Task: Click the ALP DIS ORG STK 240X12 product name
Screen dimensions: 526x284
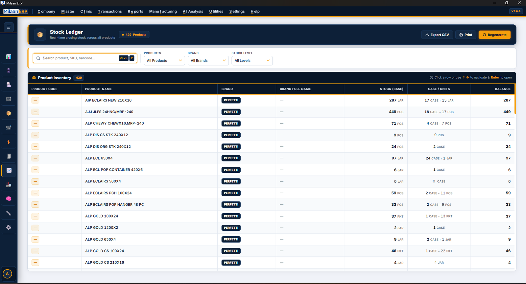Action: [x=108, y=147]
